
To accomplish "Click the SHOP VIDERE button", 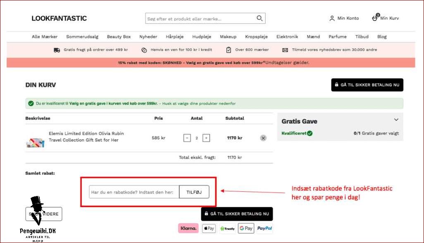I will click(44, 214).
